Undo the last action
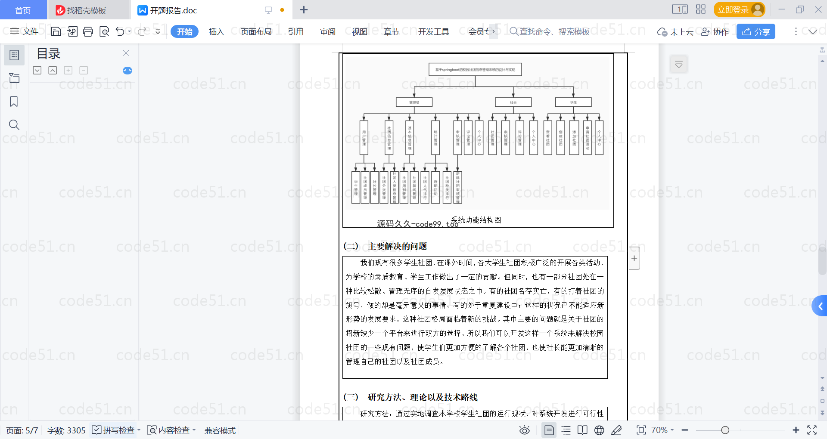 [120, 31]
